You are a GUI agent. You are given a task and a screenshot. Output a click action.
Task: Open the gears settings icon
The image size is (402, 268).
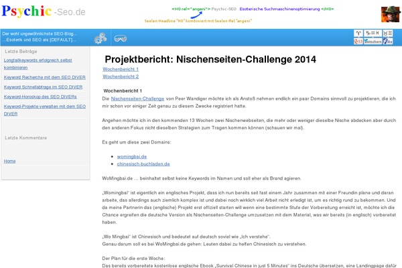click(100, 38)
